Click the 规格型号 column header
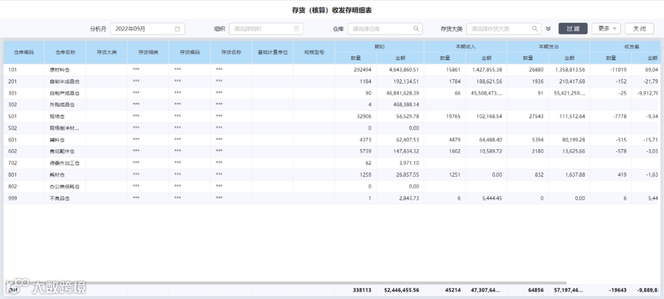This screenshot has width=664, height=299. pyautogui.click(x=314, y=52)
